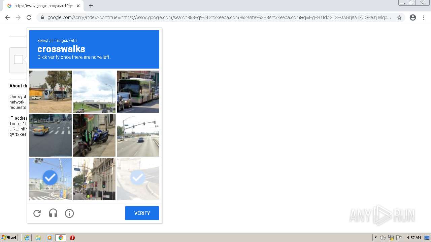Deselect the checked intersection tile
The image size is (431, 242).
coord(51,179)
